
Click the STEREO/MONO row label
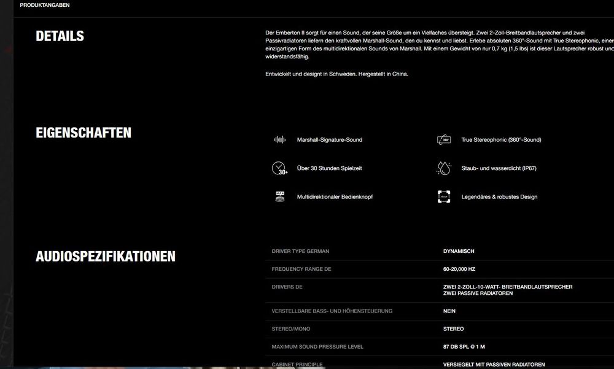point(291,329)
